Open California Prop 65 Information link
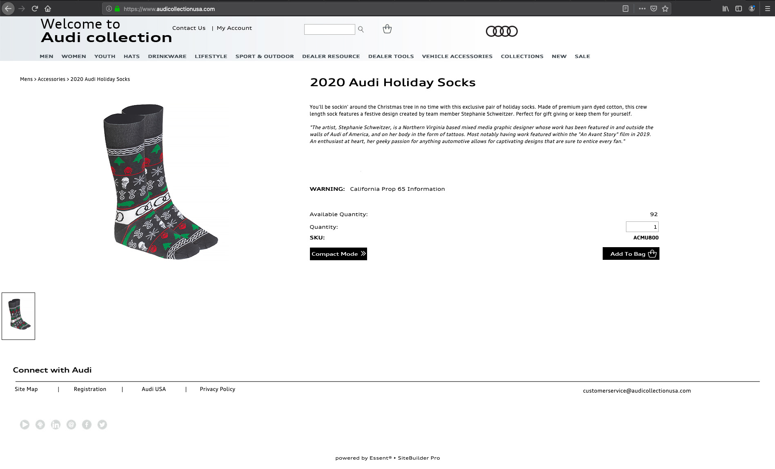The image size is (775, 469). (x=397, y=189)
